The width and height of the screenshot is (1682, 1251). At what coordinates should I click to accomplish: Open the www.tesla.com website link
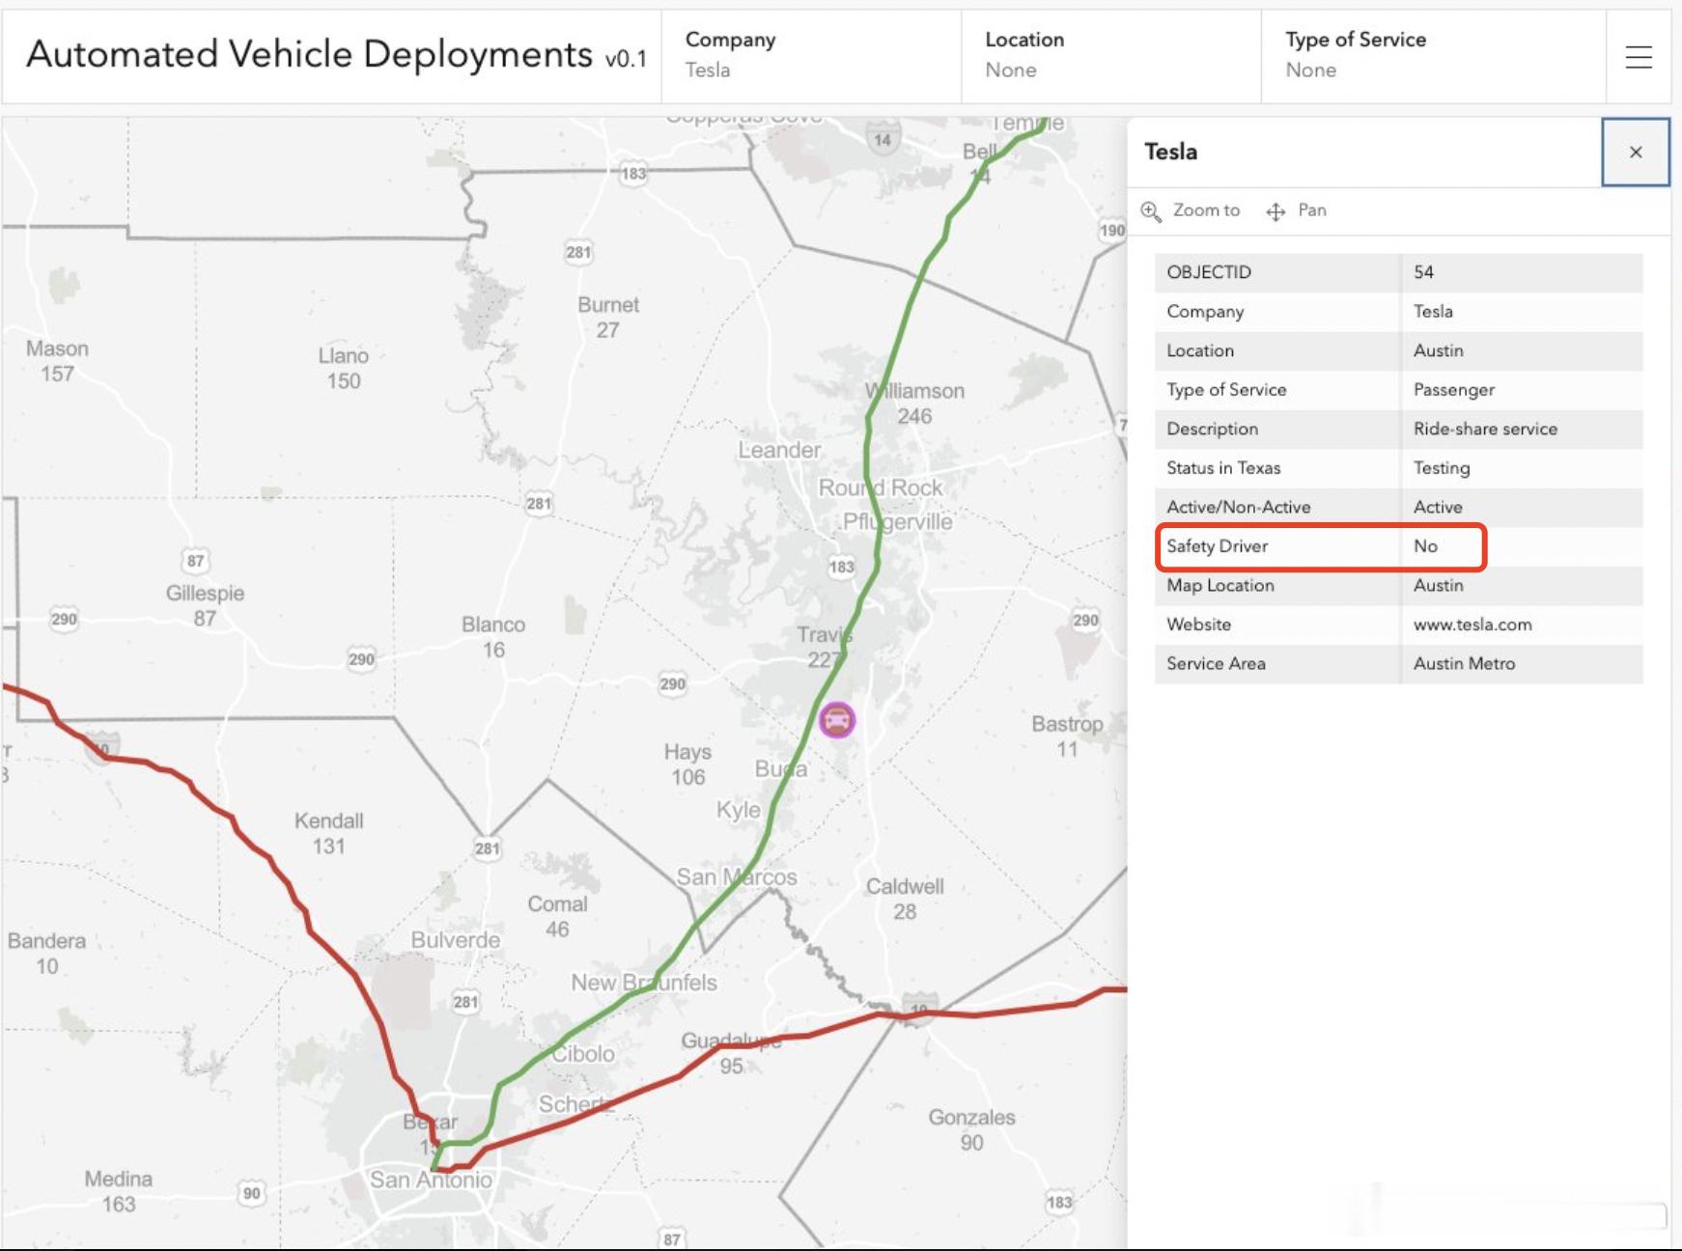click(1472, 625)
